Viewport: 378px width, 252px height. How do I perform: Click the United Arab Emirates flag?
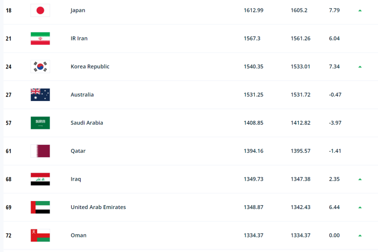point(40,207)
